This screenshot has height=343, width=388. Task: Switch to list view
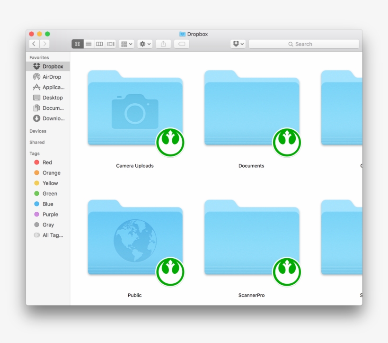[x=88, y=44]
